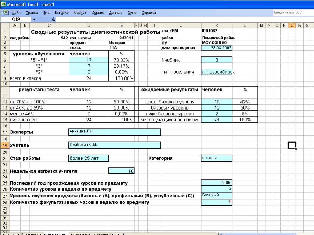Click the course year cell '2005'
The image size is (314, 235).
point(217,182)
